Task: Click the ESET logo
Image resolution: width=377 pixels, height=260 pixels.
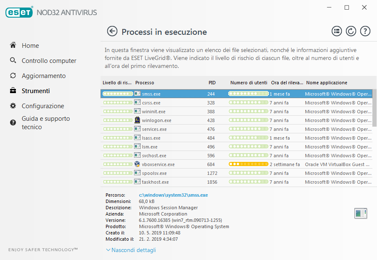Action: pyautogui.click(x=19, y=12)
